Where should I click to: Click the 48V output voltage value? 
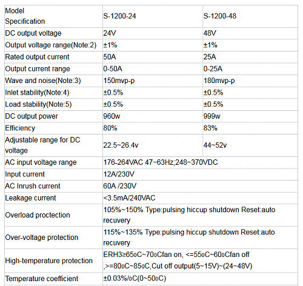pos(210,33)
